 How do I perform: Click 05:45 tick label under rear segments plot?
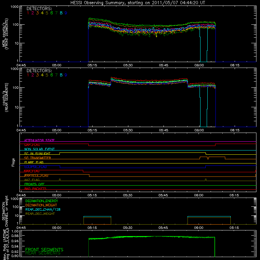click(163, 130)
